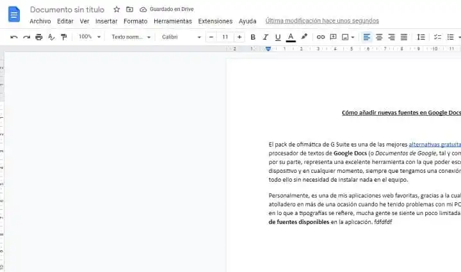
Task: Open the Formato menu
Action: point(136,21)
